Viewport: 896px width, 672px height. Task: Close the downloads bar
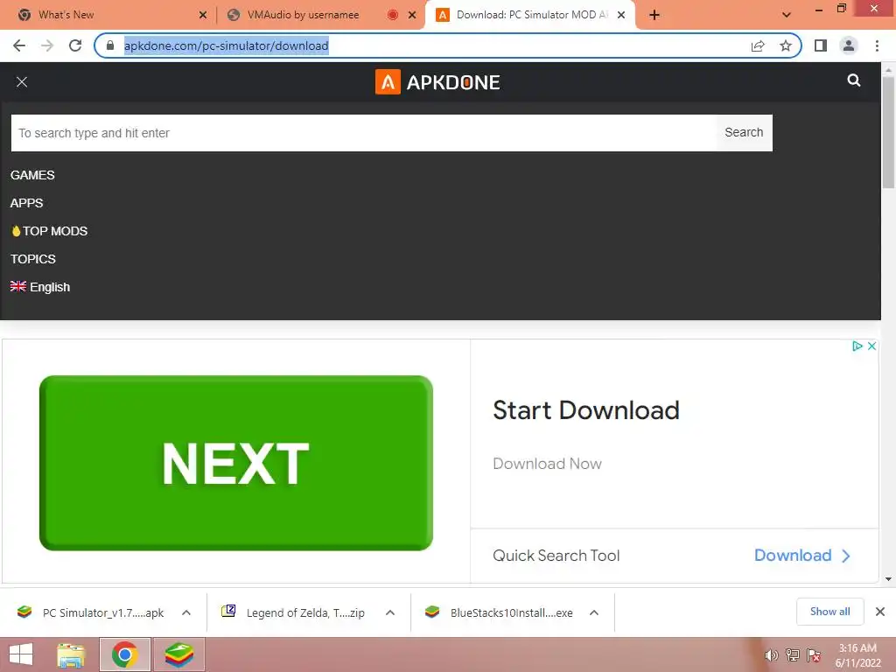point(880,612)
